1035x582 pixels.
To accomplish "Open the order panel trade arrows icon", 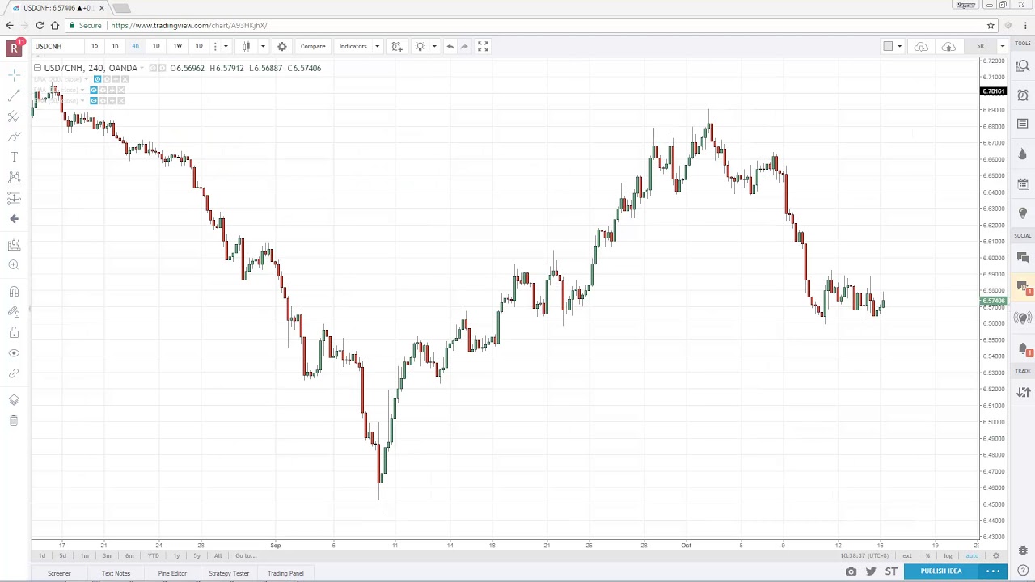I will 1023,393.
